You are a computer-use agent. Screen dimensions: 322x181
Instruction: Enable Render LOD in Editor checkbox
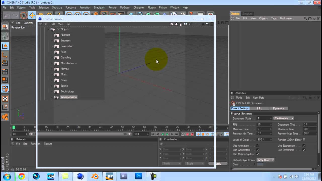[x=304, y=140]
